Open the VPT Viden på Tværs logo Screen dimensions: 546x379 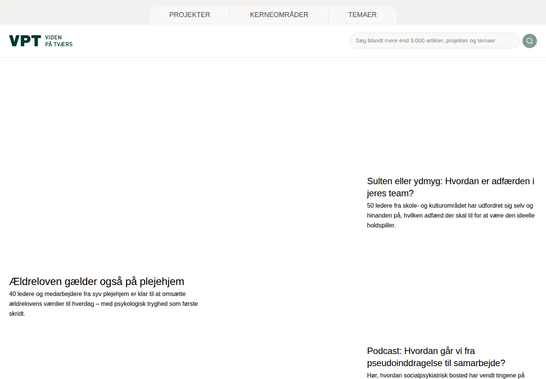tap(41, 41)
